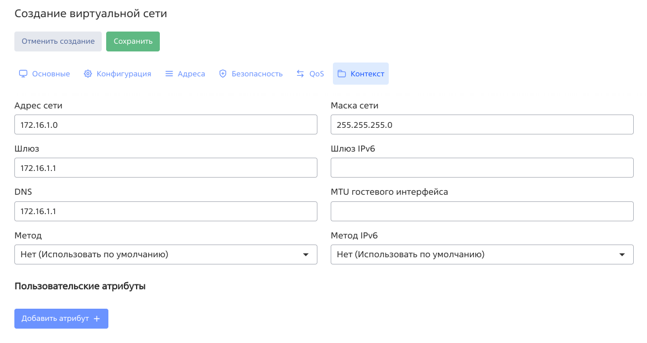The height and width of the screenshot is (343, 647).
Task: Click the folder icon on Контекст tab
Action: coord(342,74)
